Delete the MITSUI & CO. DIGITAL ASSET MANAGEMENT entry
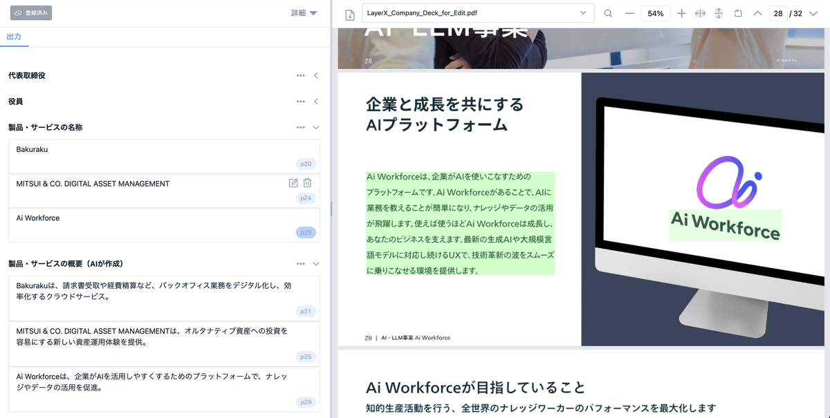Screen dimensions: 830x418 coord(308,183)
